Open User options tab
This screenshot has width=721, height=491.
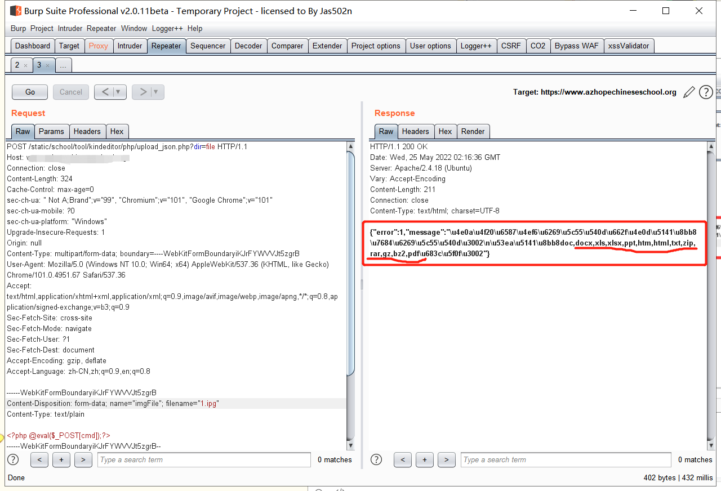430,46
